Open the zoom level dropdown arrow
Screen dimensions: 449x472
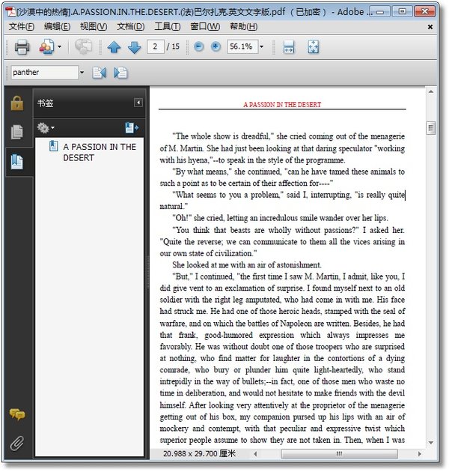[x=262, y=46]
